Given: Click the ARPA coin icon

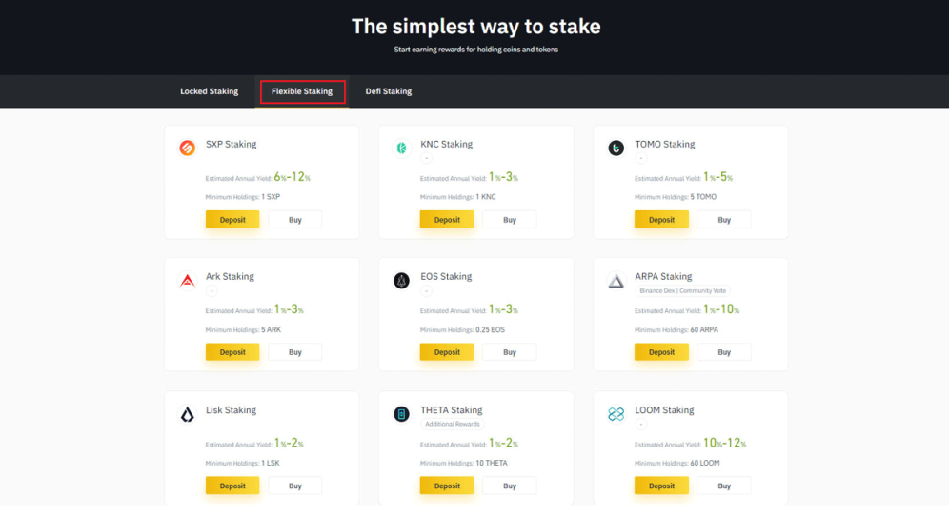Looking at the screenshot, I should click(x=616, y=281).
